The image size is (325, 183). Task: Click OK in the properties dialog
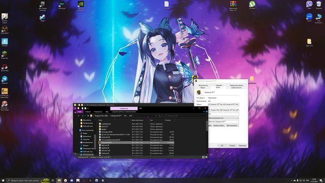(222, 145)
